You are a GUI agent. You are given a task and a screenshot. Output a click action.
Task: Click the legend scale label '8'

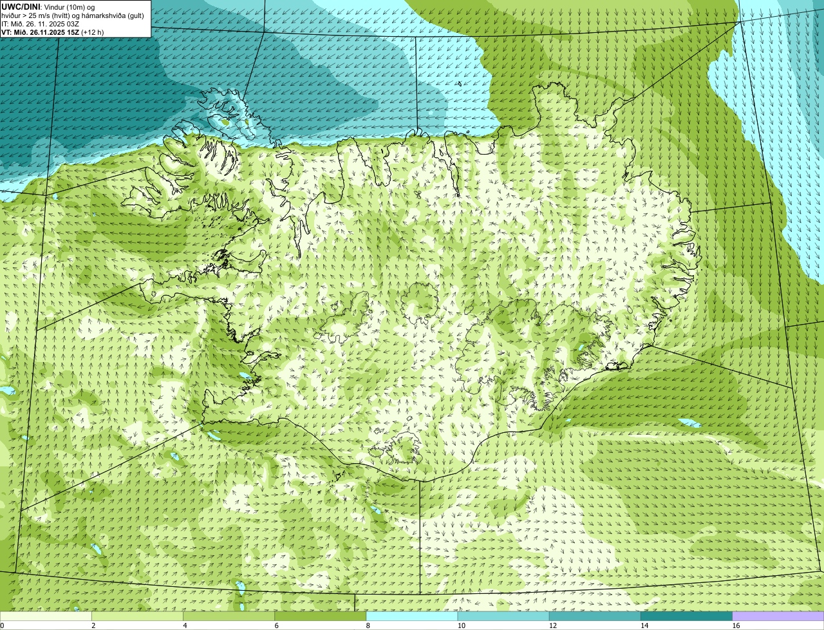pos(368,625)
